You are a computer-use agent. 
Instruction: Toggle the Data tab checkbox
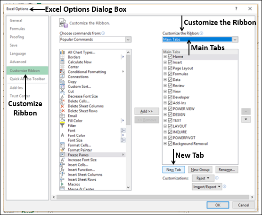[x=170, y=80]
